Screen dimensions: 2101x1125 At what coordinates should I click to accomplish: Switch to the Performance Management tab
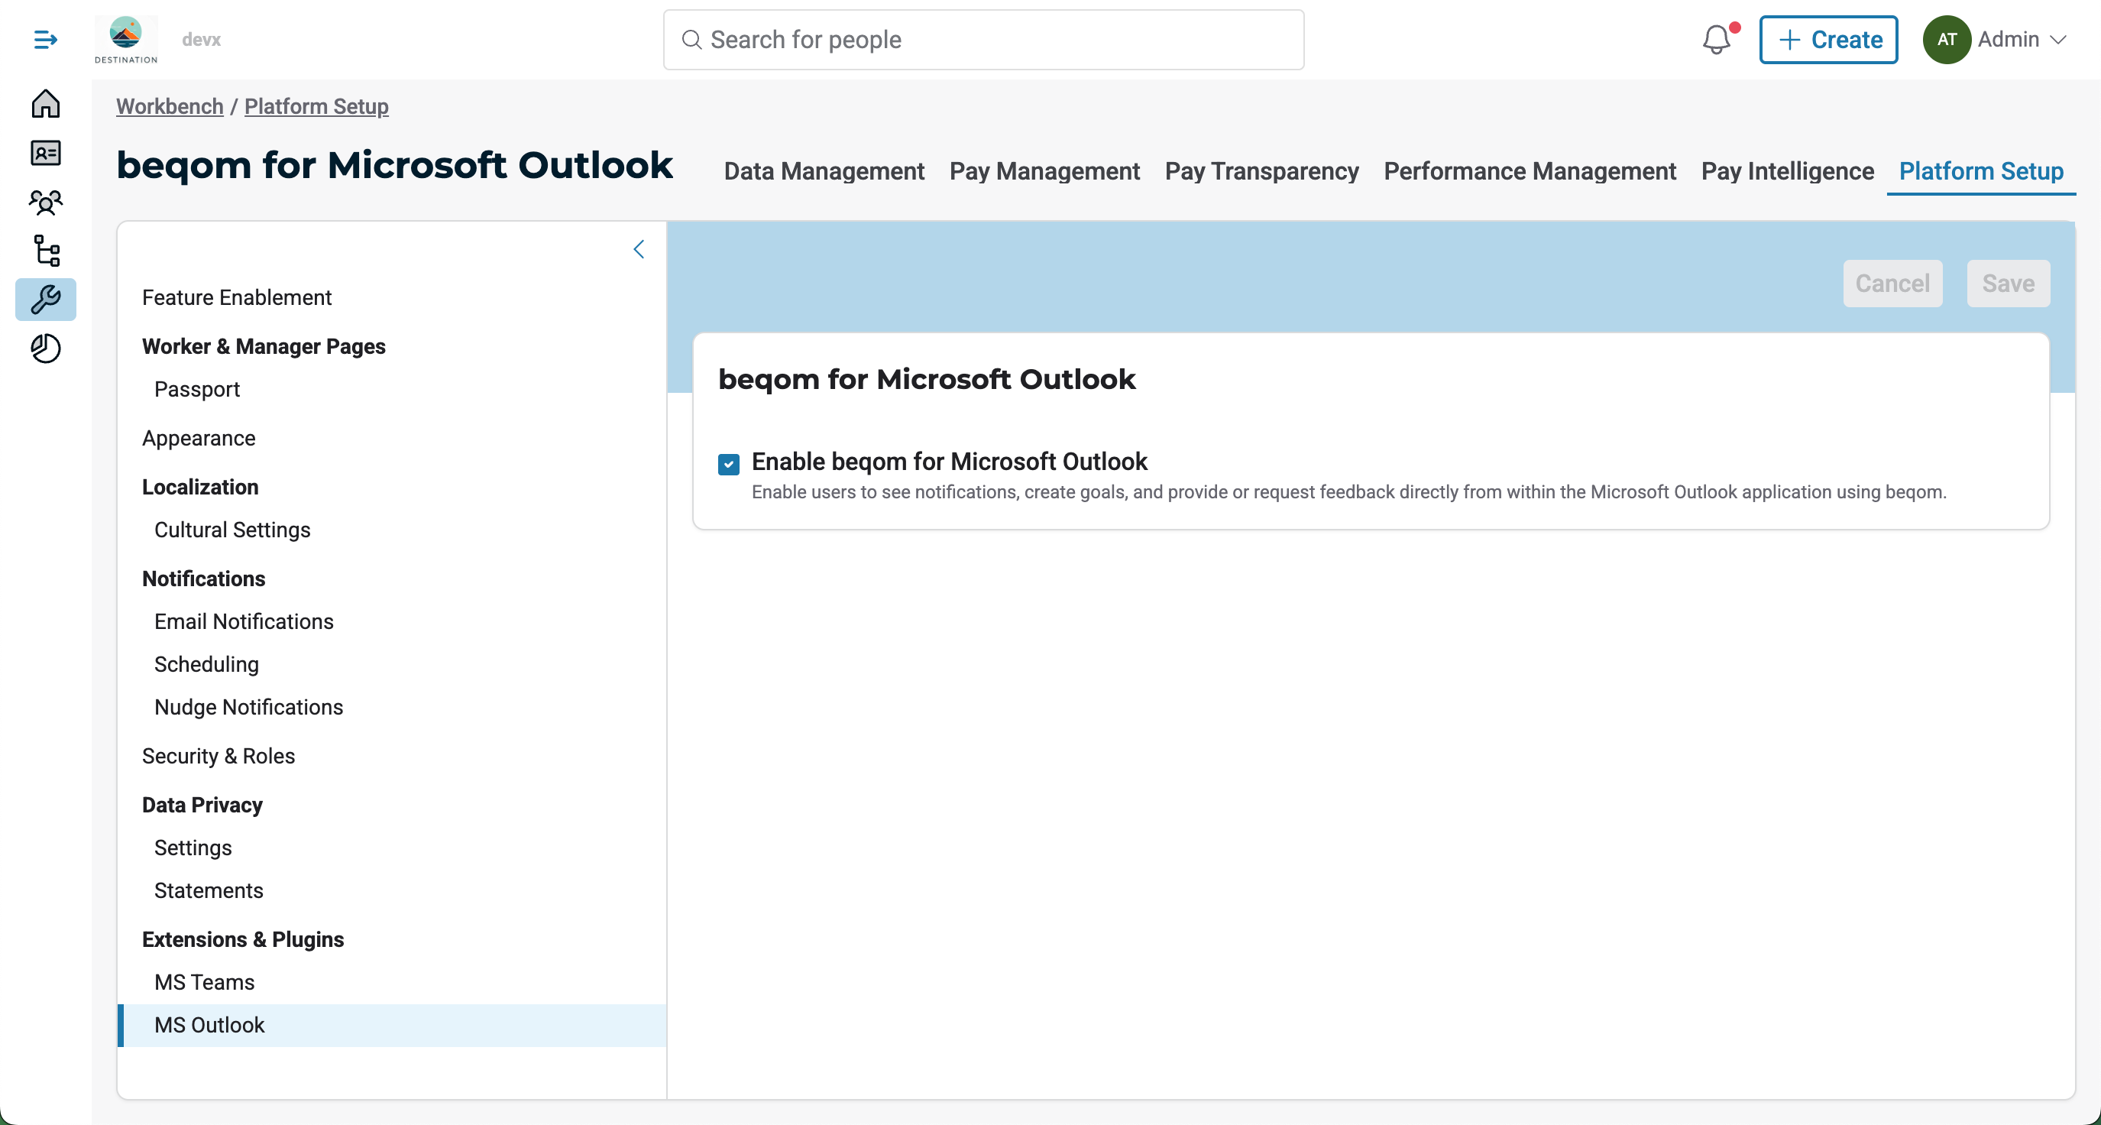[1530, 170]
